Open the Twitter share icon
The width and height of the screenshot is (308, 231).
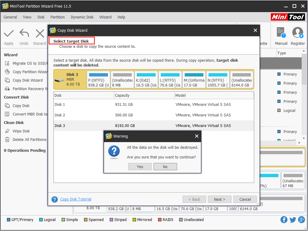tap(293, 220)
